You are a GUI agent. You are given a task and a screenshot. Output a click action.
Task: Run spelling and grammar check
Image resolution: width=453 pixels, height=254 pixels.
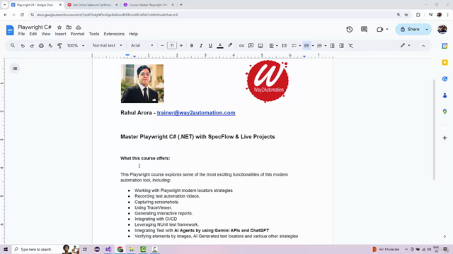(50, 46)
